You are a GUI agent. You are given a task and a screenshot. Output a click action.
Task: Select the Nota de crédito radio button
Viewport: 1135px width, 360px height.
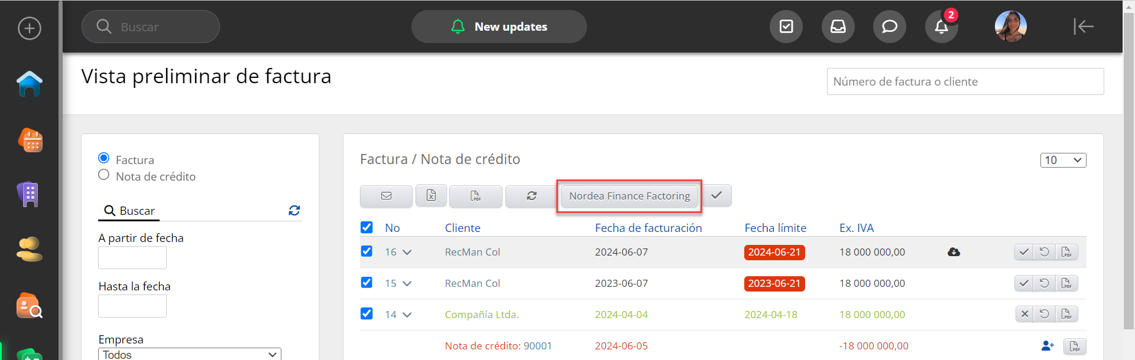tap(104, 175)
